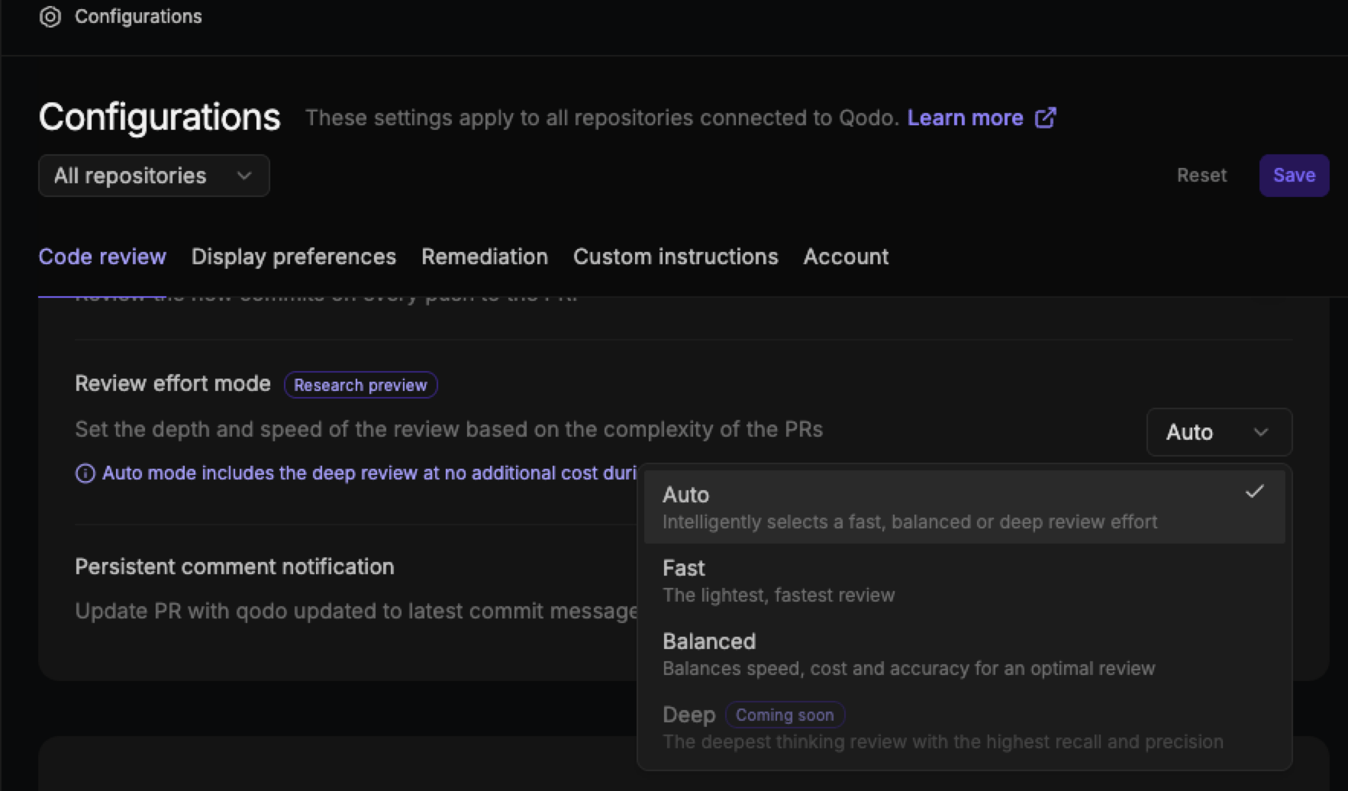The image size is (1348, 791).
Task: Click the Coming soon badge next to Deep
Action: tap(785, 715)
